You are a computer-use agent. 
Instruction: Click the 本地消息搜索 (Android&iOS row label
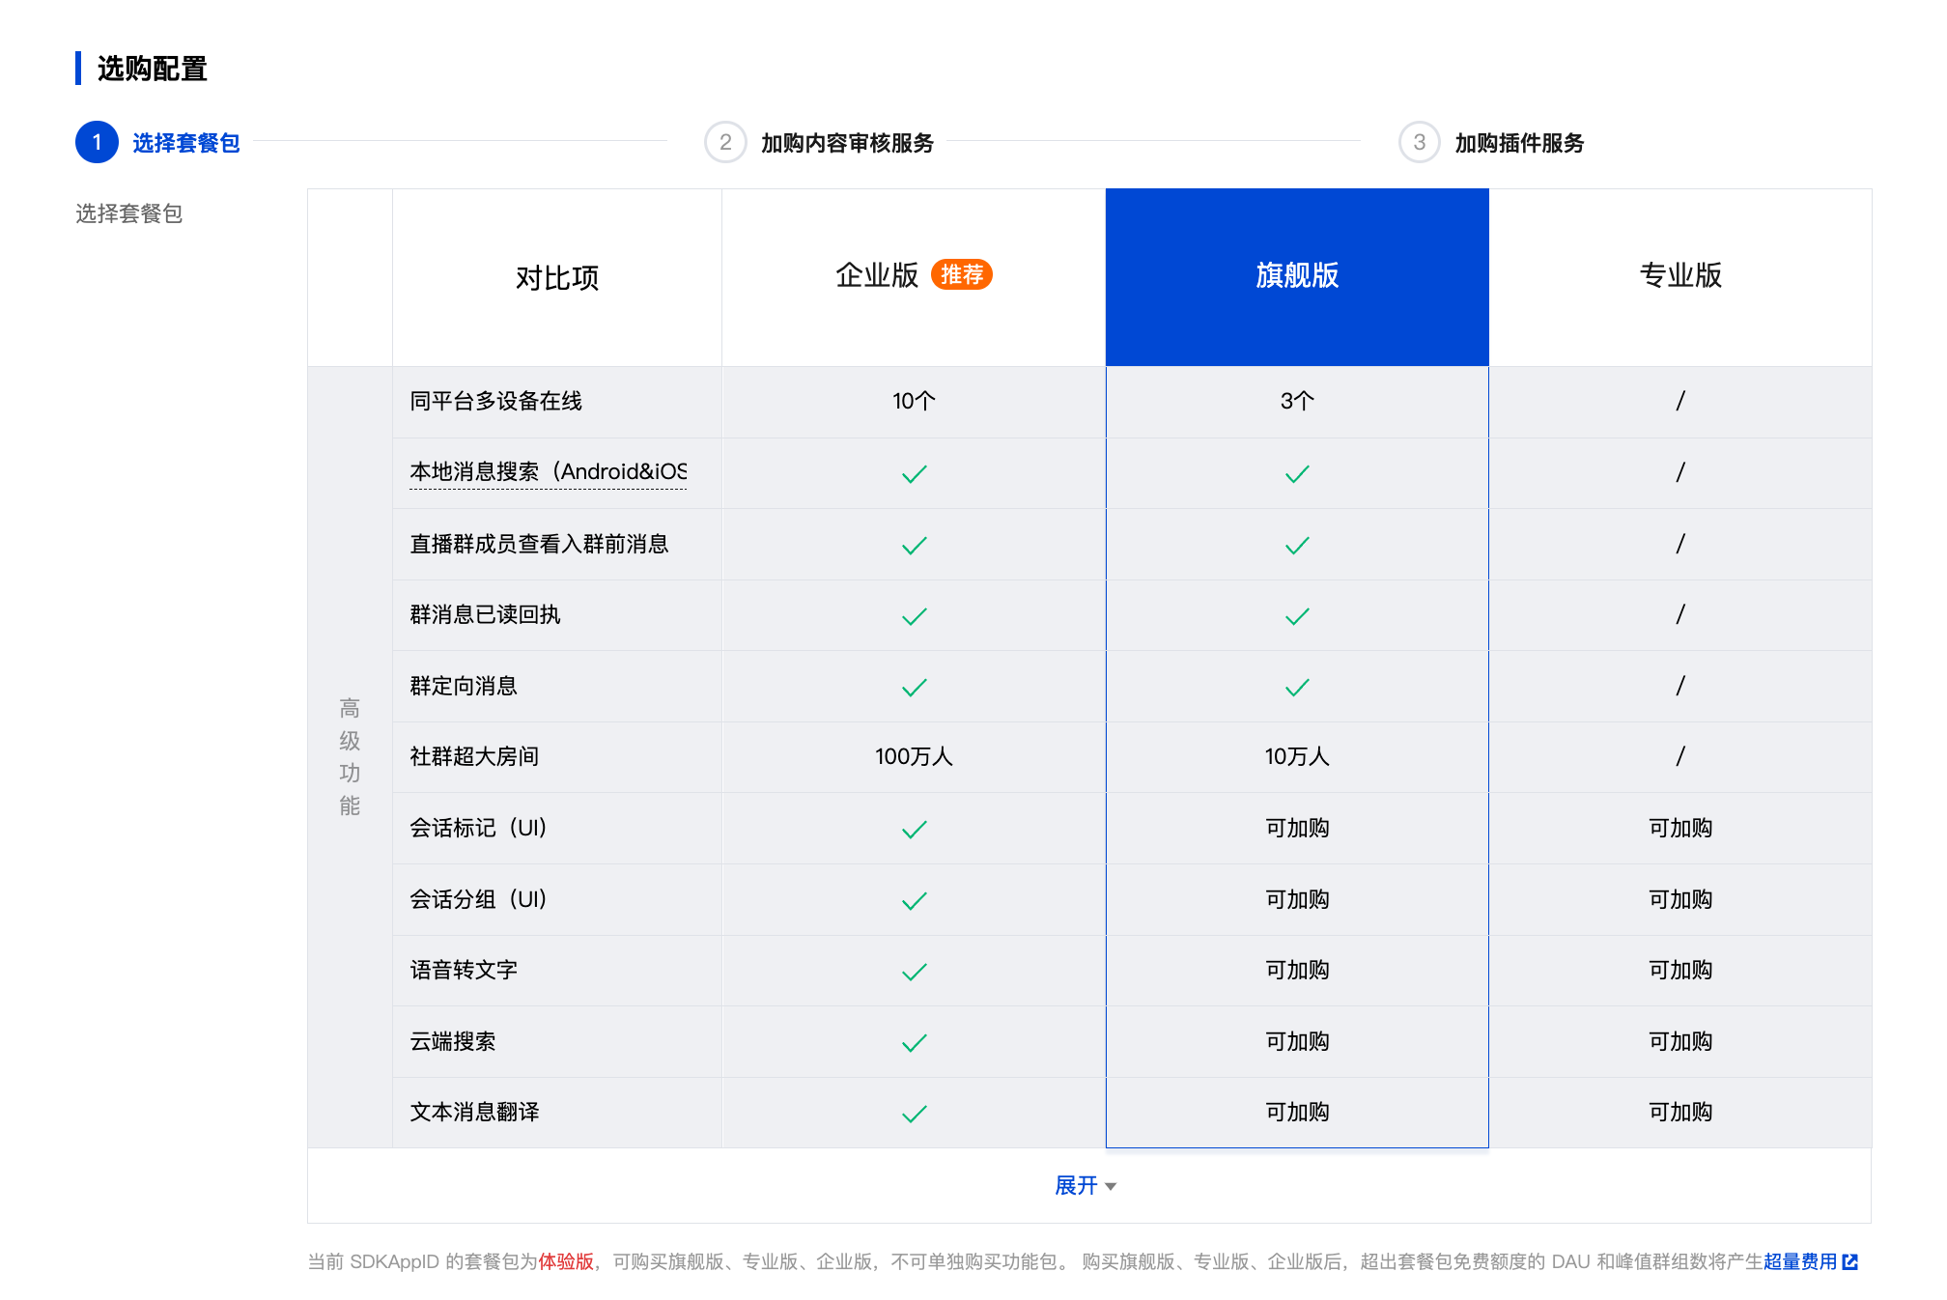[548, 472]
